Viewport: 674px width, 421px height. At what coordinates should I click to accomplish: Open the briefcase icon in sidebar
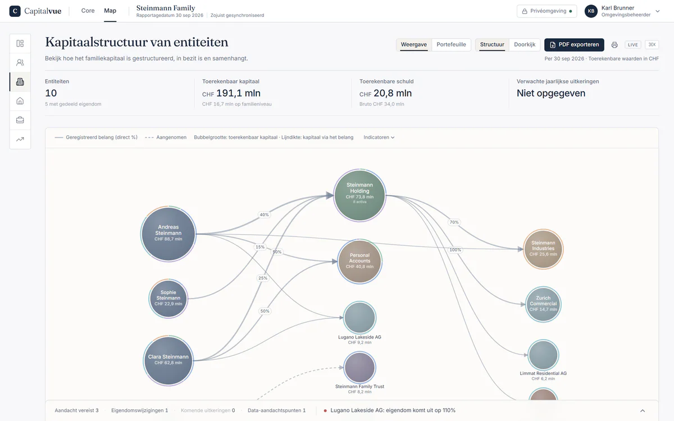pos(20,120)
